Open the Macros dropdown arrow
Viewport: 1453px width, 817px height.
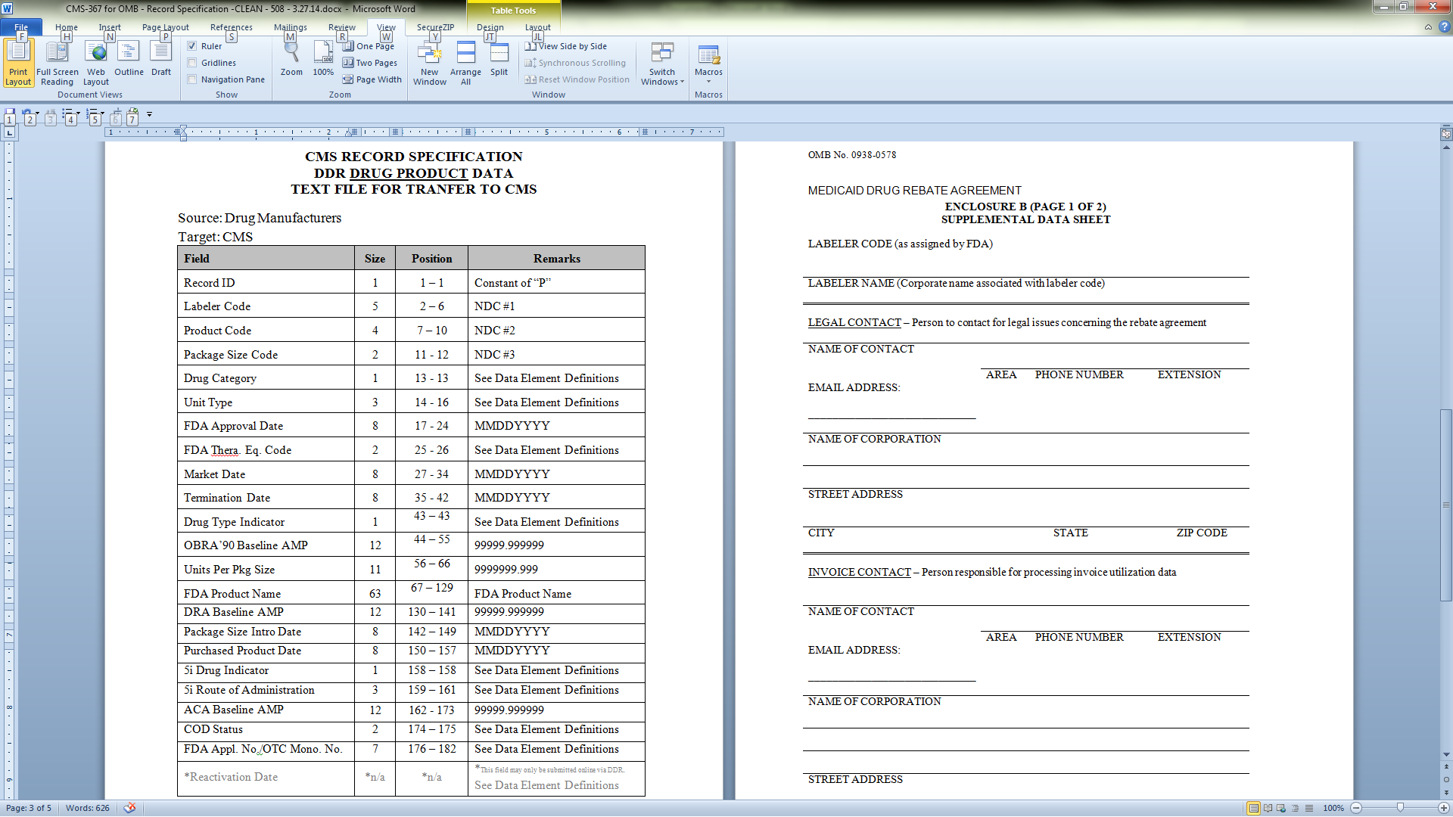click(x=708, y=82)
